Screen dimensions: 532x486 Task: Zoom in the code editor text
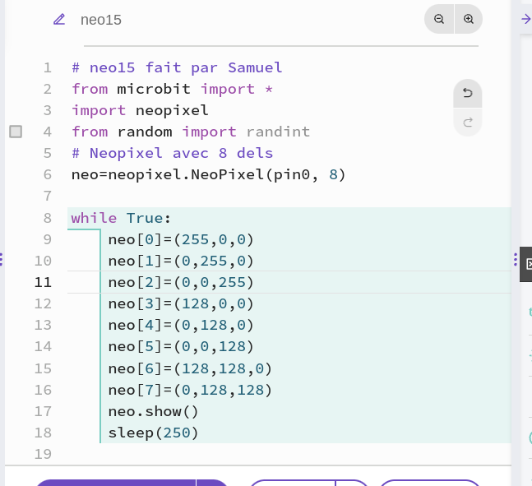pyautogui.click(x=469, y=19)
